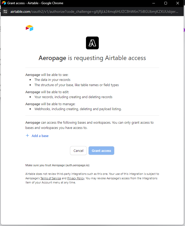Image resolution: width=185 pixels, height=226 pixels.
Task: Click the Aeropage app logo icon
Action: [92, 43]
